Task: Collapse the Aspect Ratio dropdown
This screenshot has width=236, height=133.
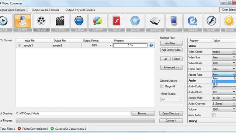Action: (x=234, y=74)
